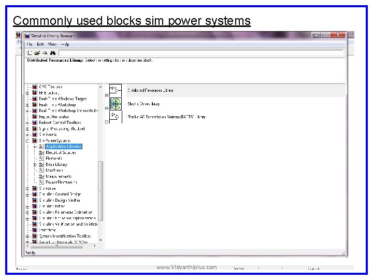Collapse the box beside Distributed Resources Library
This screenshot has width=373, height=280.
tap(107, 95)
